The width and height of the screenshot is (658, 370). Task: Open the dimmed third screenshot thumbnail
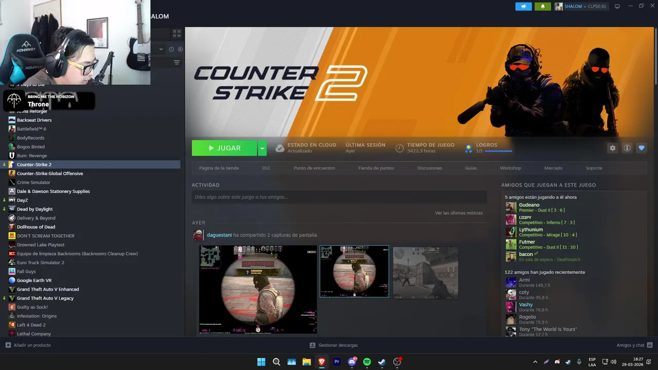[426, 273]
